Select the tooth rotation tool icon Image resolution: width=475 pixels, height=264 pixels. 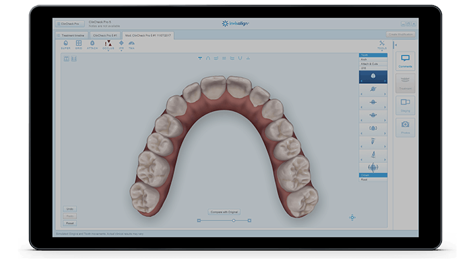tap(373, 89)
